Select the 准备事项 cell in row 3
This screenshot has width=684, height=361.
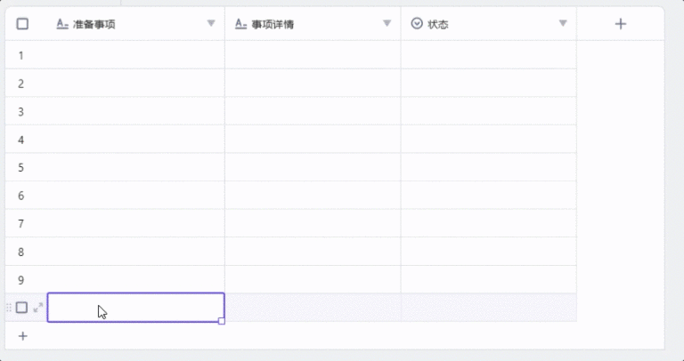(x=135, y=111)
